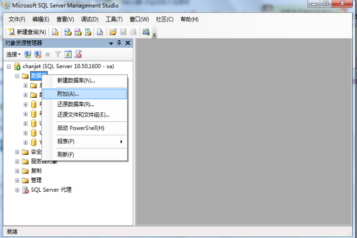Click the SSMS title bar app icon
357x238 pixels.
click(x=6, y=5)
